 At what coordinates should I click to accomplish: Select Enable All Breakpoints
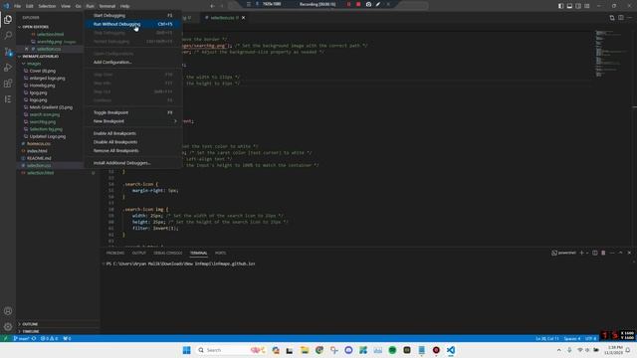132,133
